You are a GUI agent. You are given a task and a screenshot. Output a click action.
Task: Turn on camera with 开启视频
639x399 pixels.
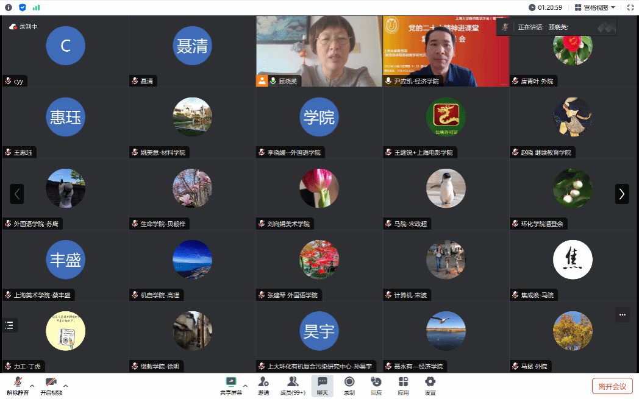(51, 385)
